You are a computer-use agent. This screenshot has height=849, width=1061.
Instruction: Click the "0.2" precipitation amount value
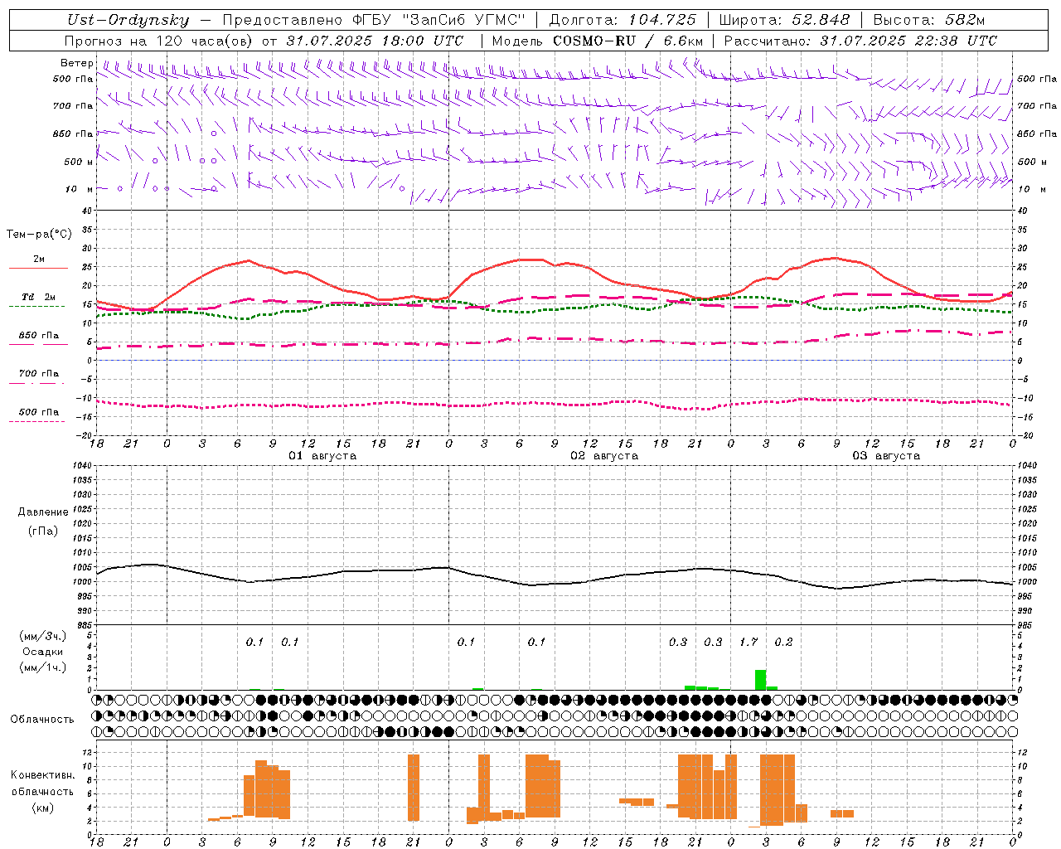tap(783, 642)
